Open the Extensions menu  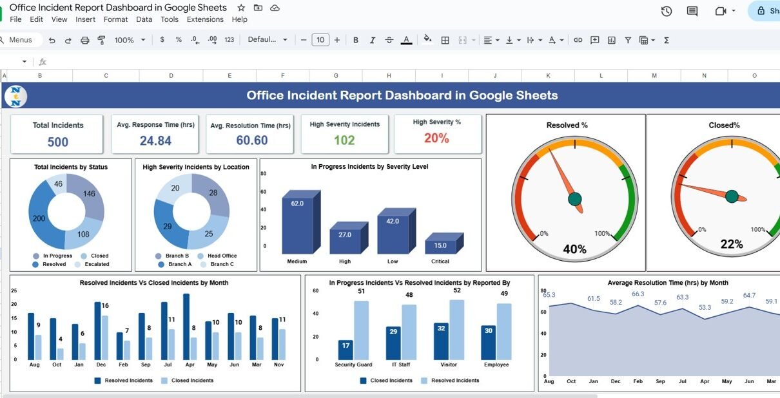click(x=205, y=19)
